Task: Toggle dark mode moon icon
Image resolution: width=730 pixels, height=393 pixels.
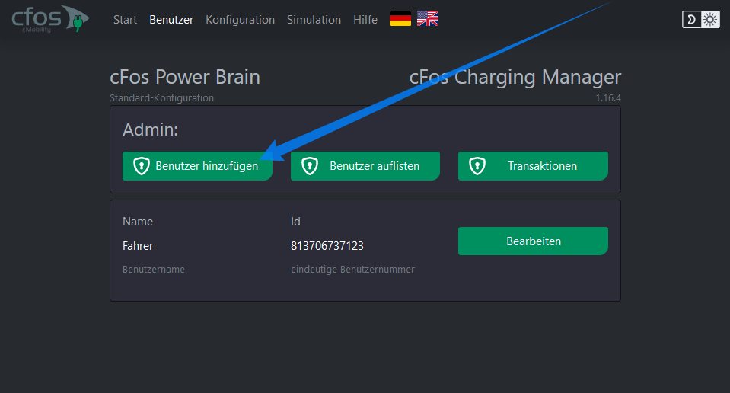Action: [692, 20]
